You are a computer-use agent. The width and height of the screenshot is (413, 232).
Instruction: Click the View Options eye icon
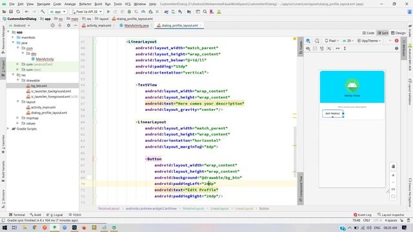coord(308,48)
